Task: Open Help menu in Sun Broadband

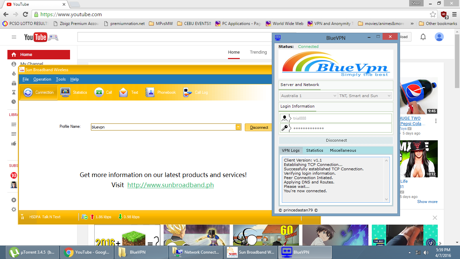Action: [74, 79]
